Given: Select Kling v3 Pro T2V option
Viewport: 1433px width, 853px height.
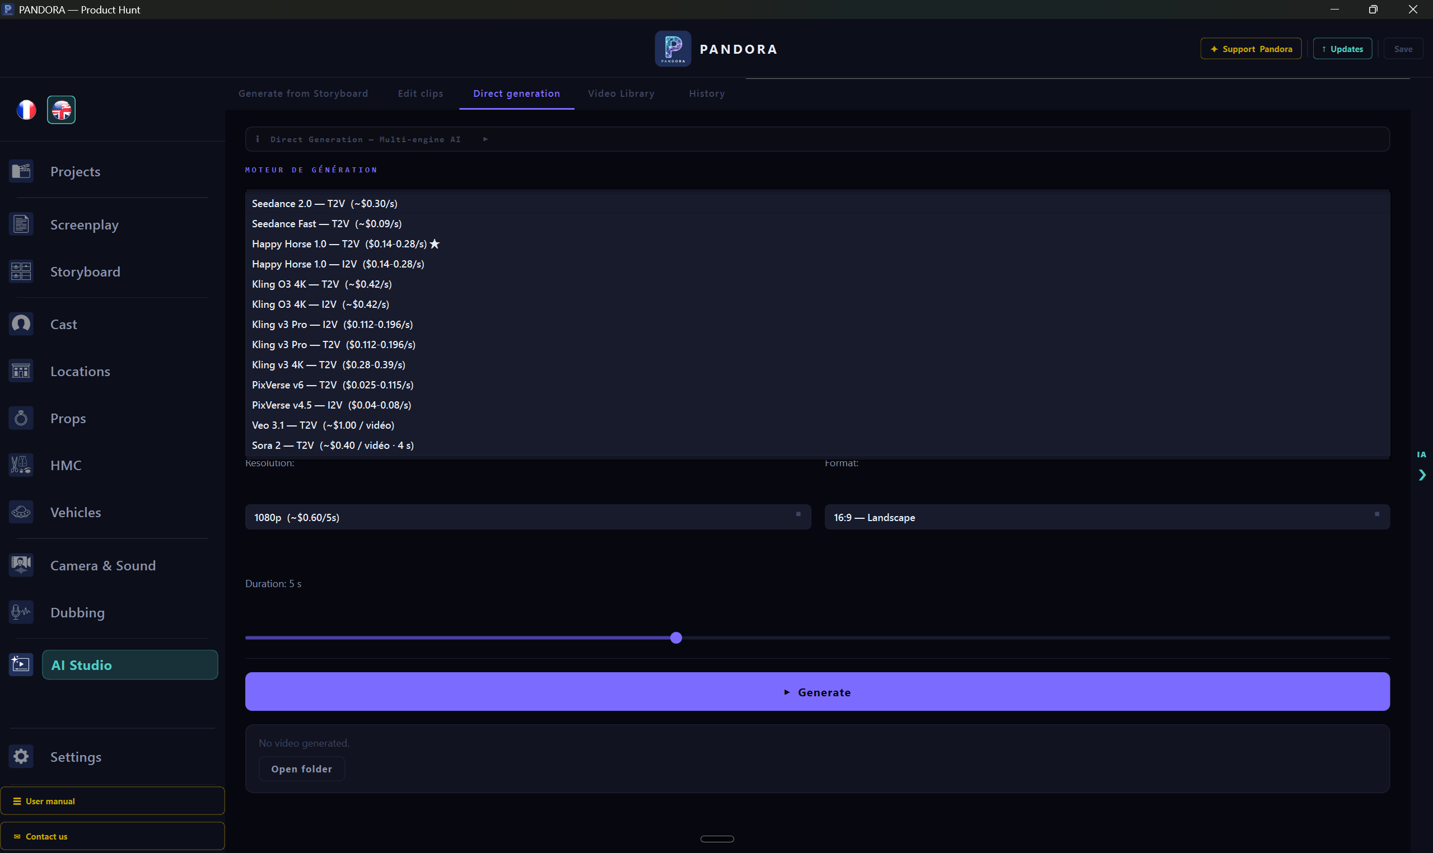Looking at the screenshot, I should (x=817, y=344).
